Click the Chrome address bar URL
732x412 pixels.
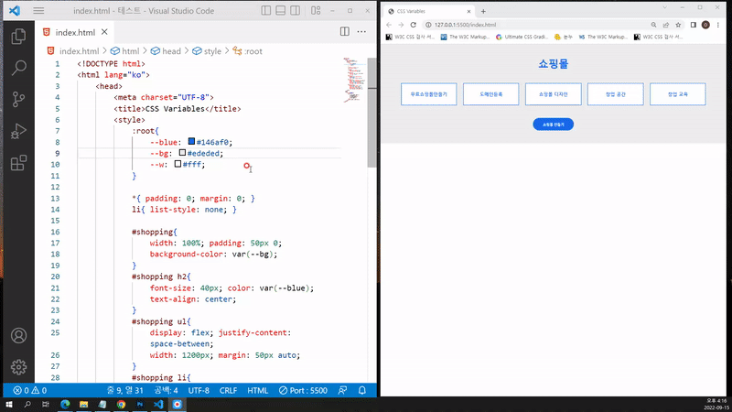465,25
